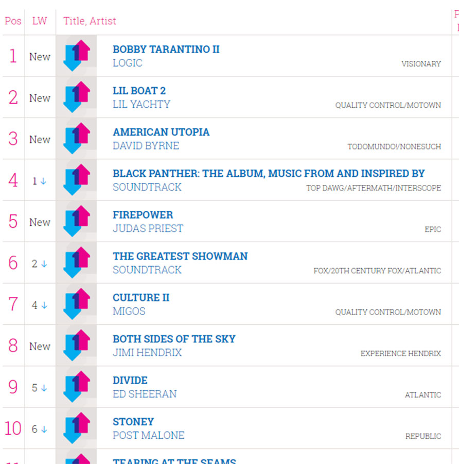Click the Title, Artist column header
The height and width of the screenshot is (464, 459).
pos(90,21)
